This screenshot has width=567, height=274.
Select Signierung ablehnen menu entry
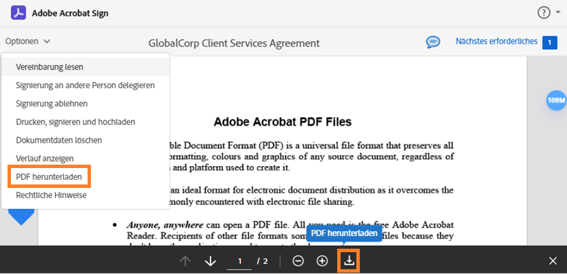85,104
